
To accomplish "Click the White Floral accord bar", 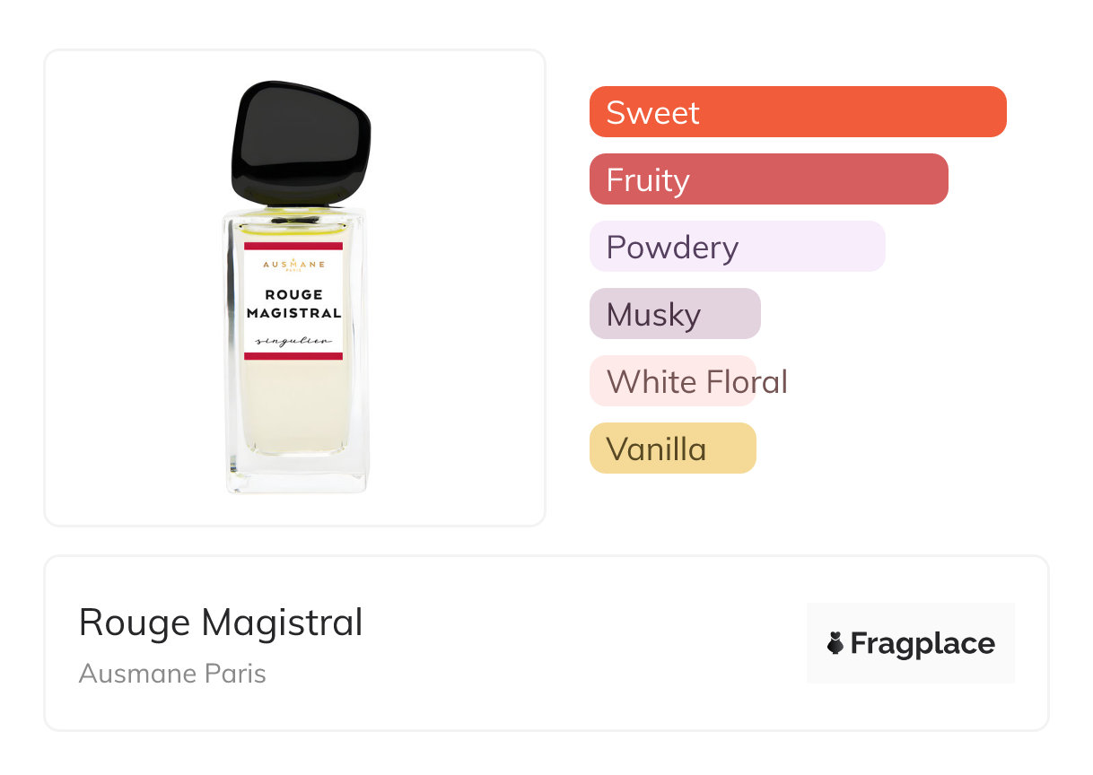I will [x=672, y=381].
